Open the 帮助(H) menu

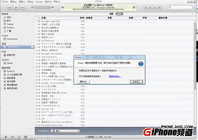[x=57, y=2]
